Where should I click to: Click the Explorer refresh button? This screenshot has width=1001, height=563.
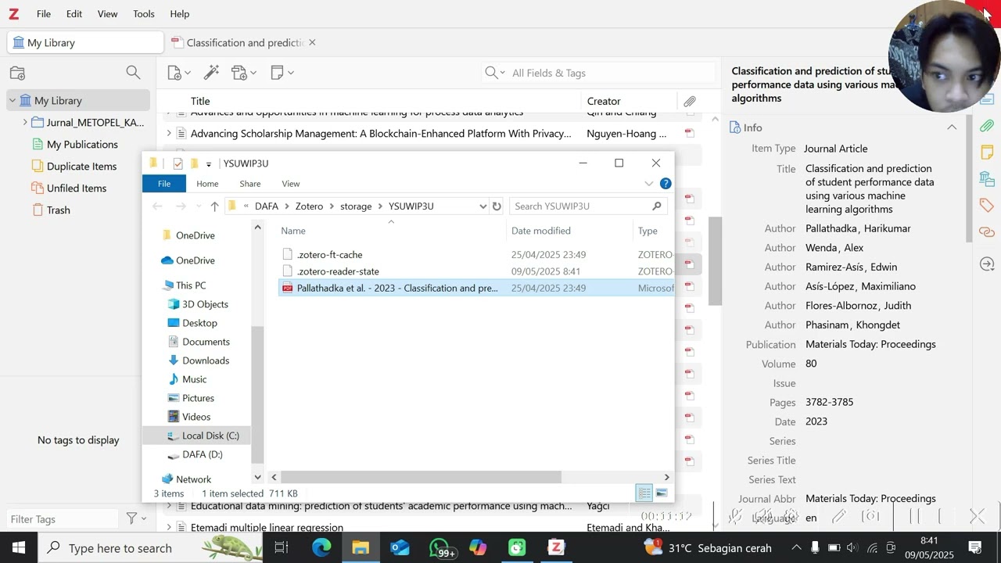(497, 206)
